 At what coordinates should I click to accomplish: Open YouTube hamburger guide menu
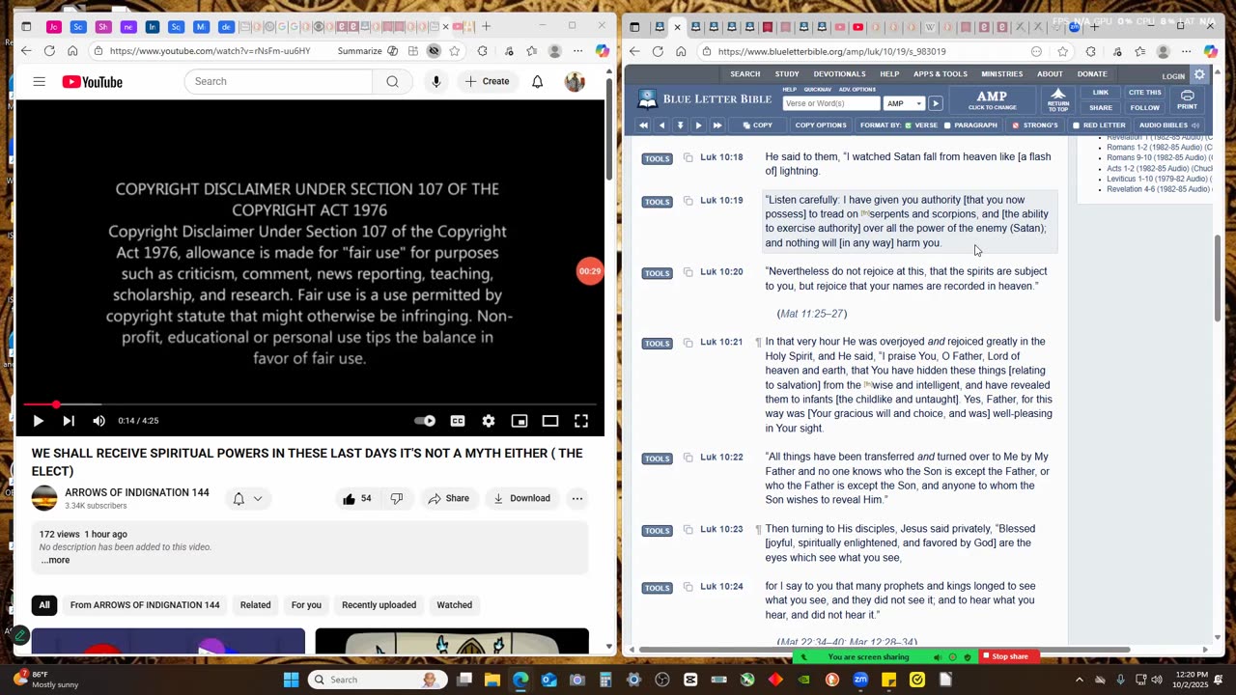pyautogui.click(x=39, y=82)
